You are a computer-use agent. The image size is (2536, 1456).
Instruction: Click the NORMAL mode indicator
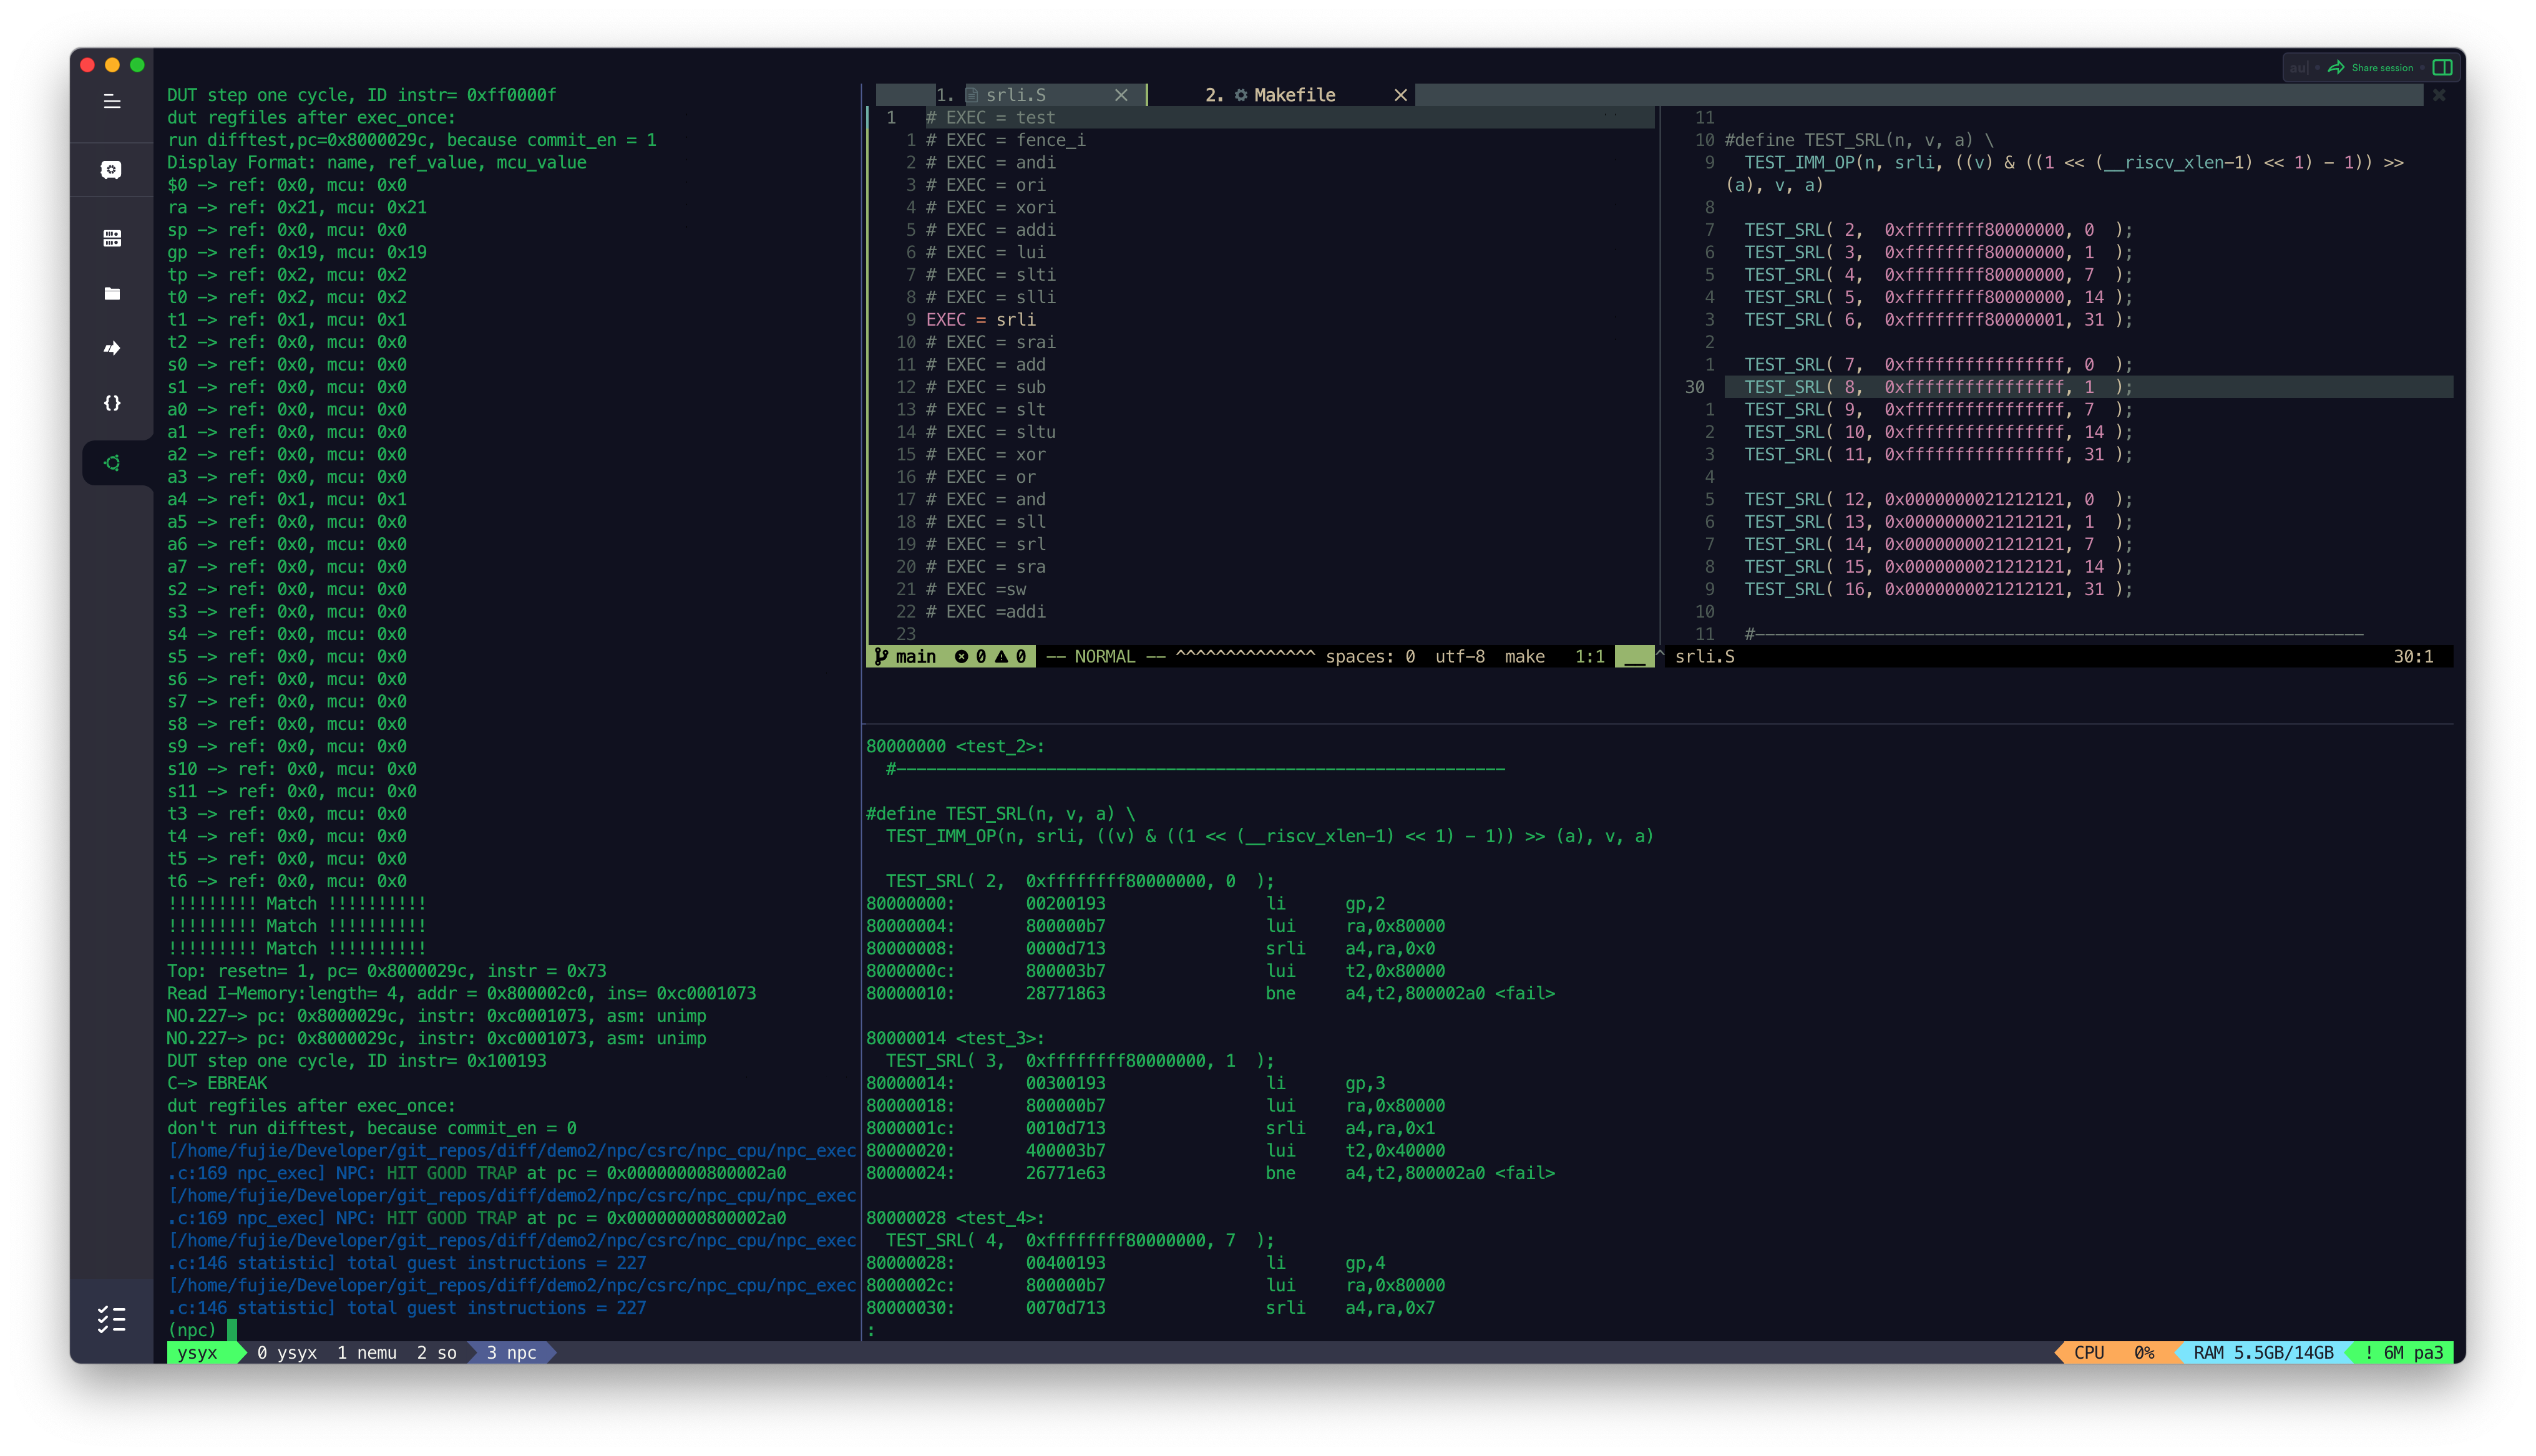(x=1105, y=656)
